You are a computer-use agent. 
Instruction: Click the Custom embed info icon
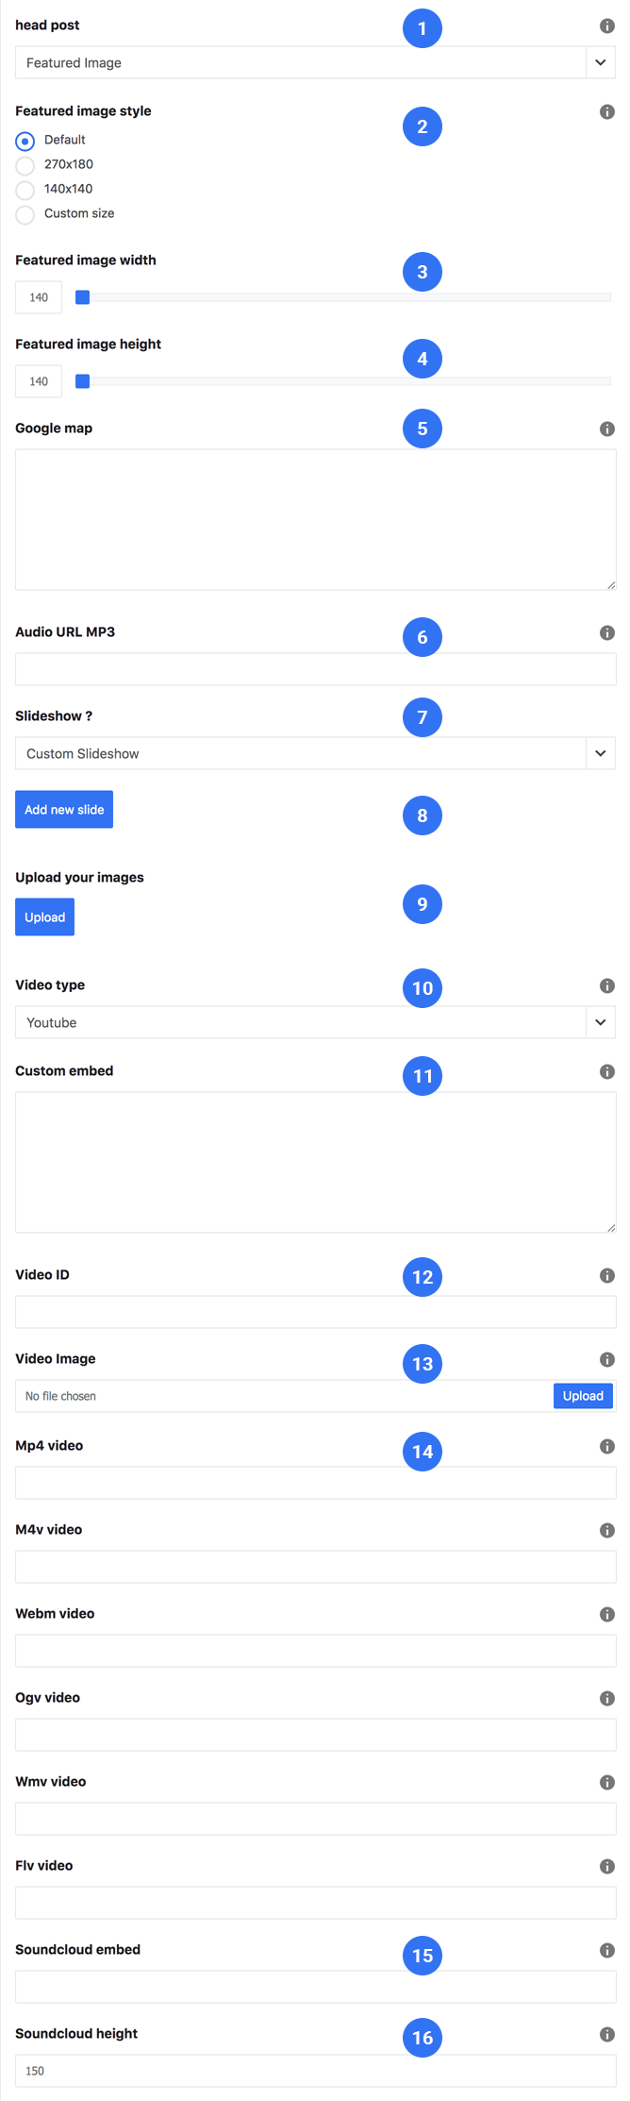[x=607, y=1071]
